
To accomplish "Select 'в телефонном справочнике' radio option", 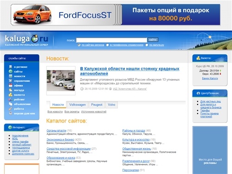I will pos(108,45).
